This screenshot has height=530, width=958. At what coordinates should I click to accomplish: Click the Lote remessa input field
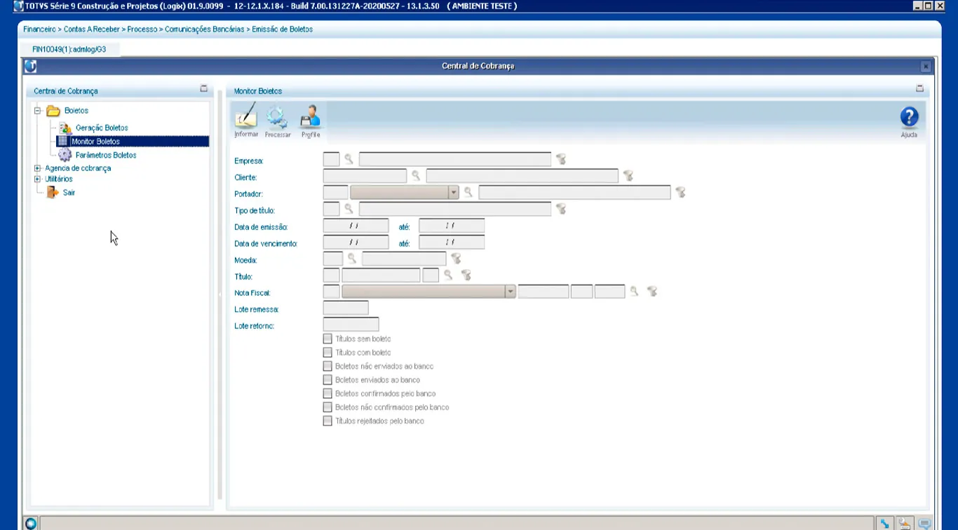tap(345, 308)
